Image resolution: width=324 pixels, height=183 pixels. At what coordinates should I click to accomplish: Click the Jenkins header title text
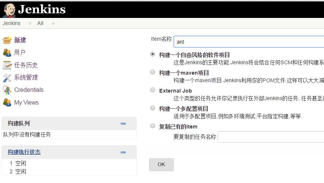(x=42, y=9)
